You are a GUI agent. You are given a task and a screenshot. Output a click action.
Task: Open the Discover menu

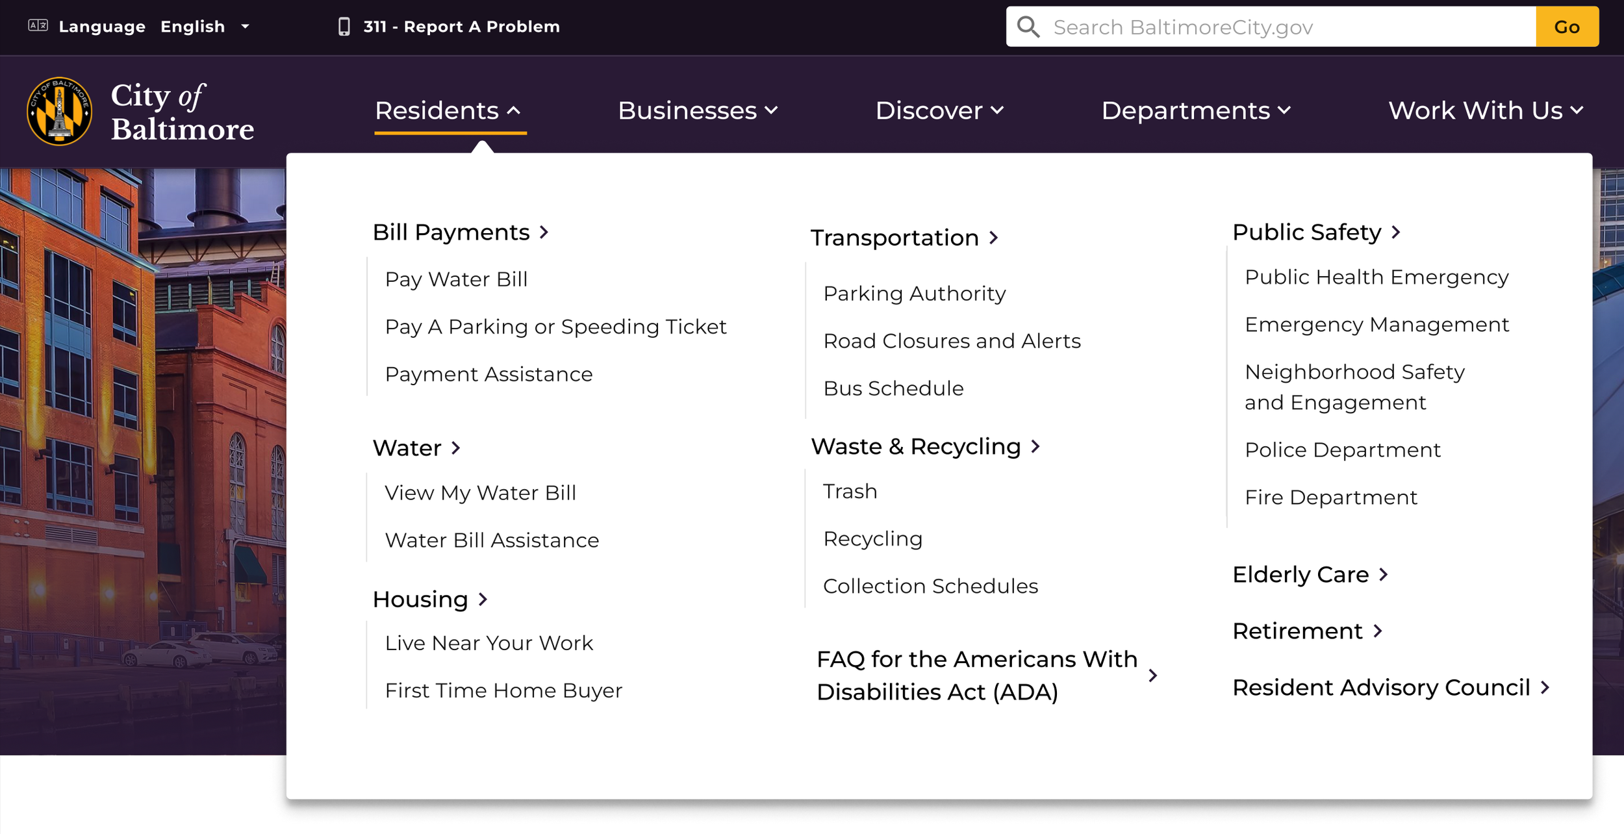click(939, 111)
